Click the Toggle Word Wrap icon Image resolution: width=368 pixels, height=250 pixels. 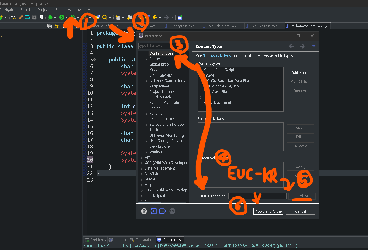(27, 17)
